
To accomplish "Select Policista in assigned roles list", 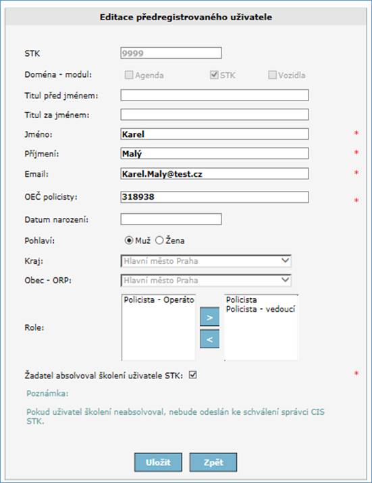I will click(241, 300).
